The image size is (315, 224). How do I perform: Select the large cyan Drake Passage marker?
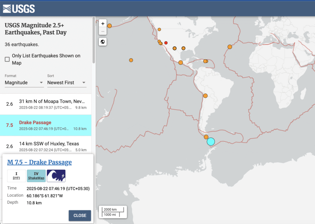coord(211,142)
